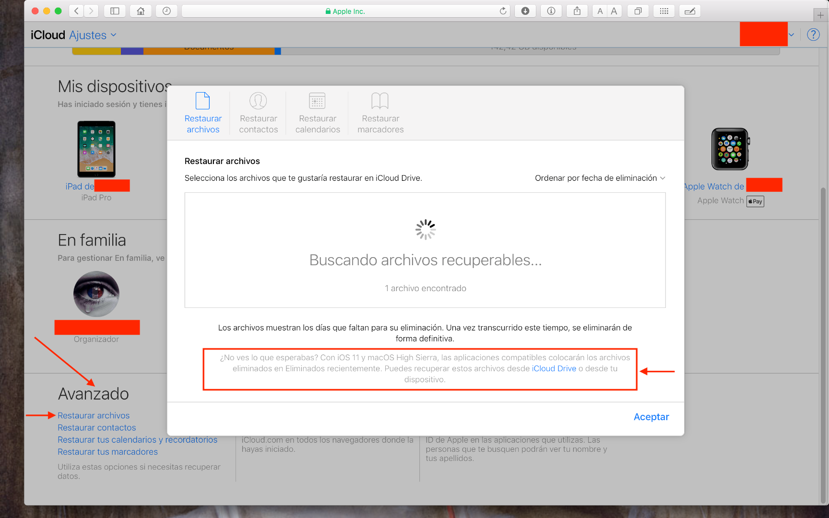Open the Share sheet icon
The image size is (829, 518).
(577, 11)
